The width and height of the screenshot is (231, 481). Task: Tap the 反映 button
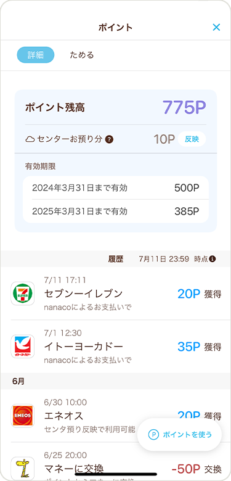click(x=192, y=139)
